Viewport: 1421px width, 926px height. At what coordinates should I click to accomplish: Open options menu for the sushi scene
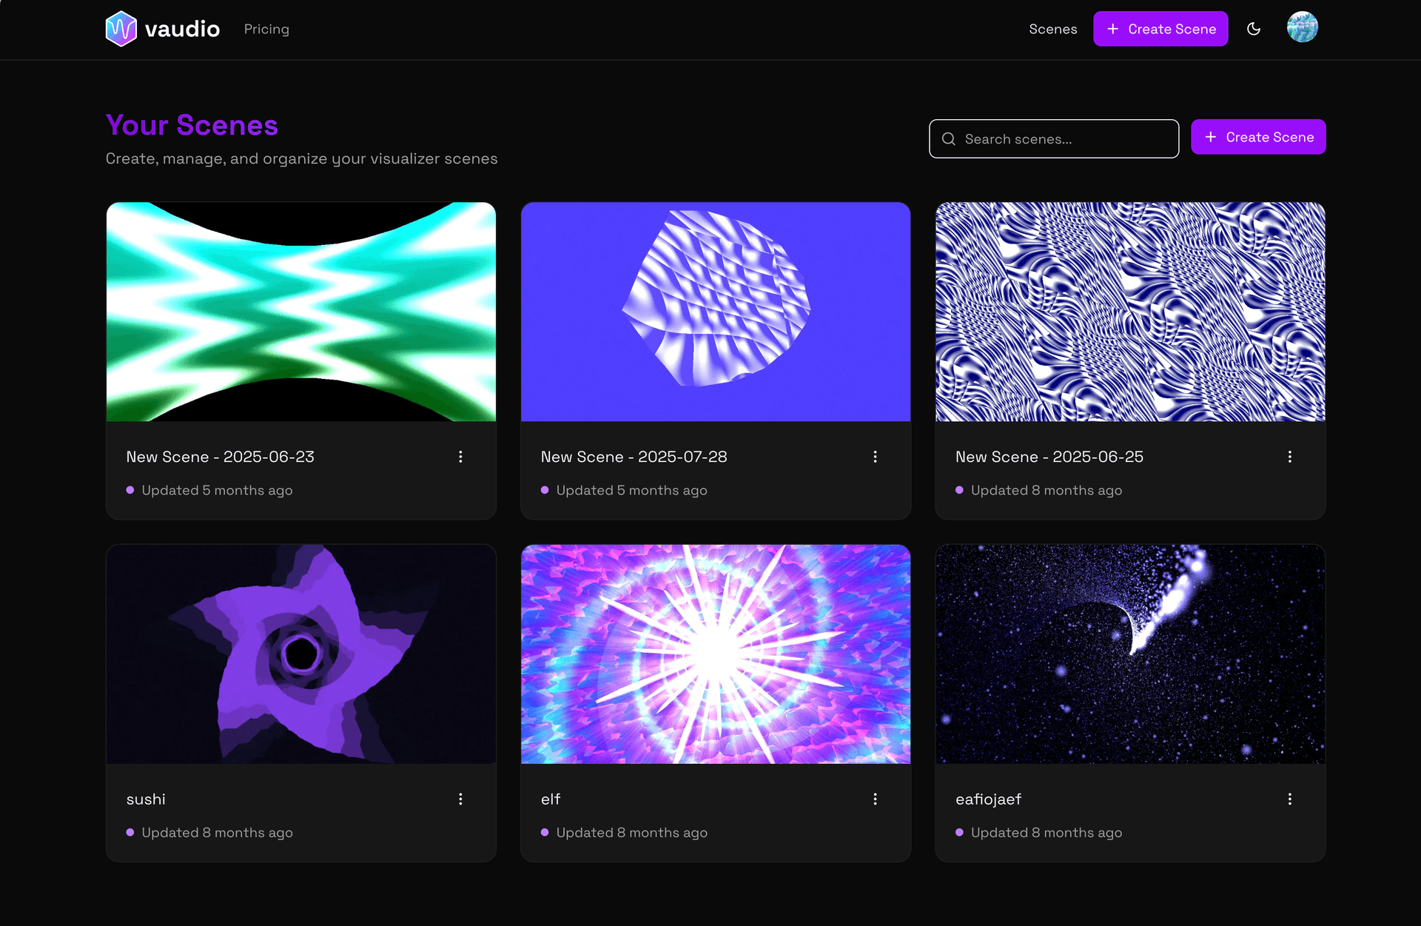coord(460,799)
